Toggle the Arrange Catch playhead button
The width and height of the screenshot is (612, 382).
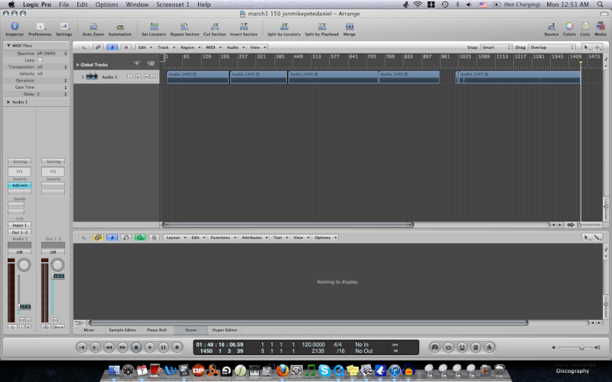click(112, 47)
